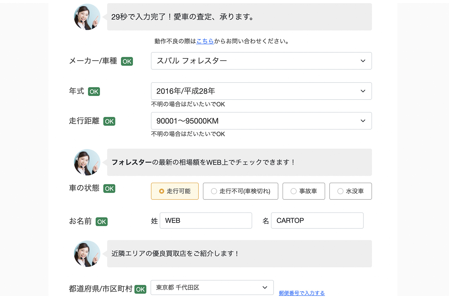Click the operator avatar beside 29秒で入力完了
449x299 pixels.
pyautogui.click(x=87, y=17)
